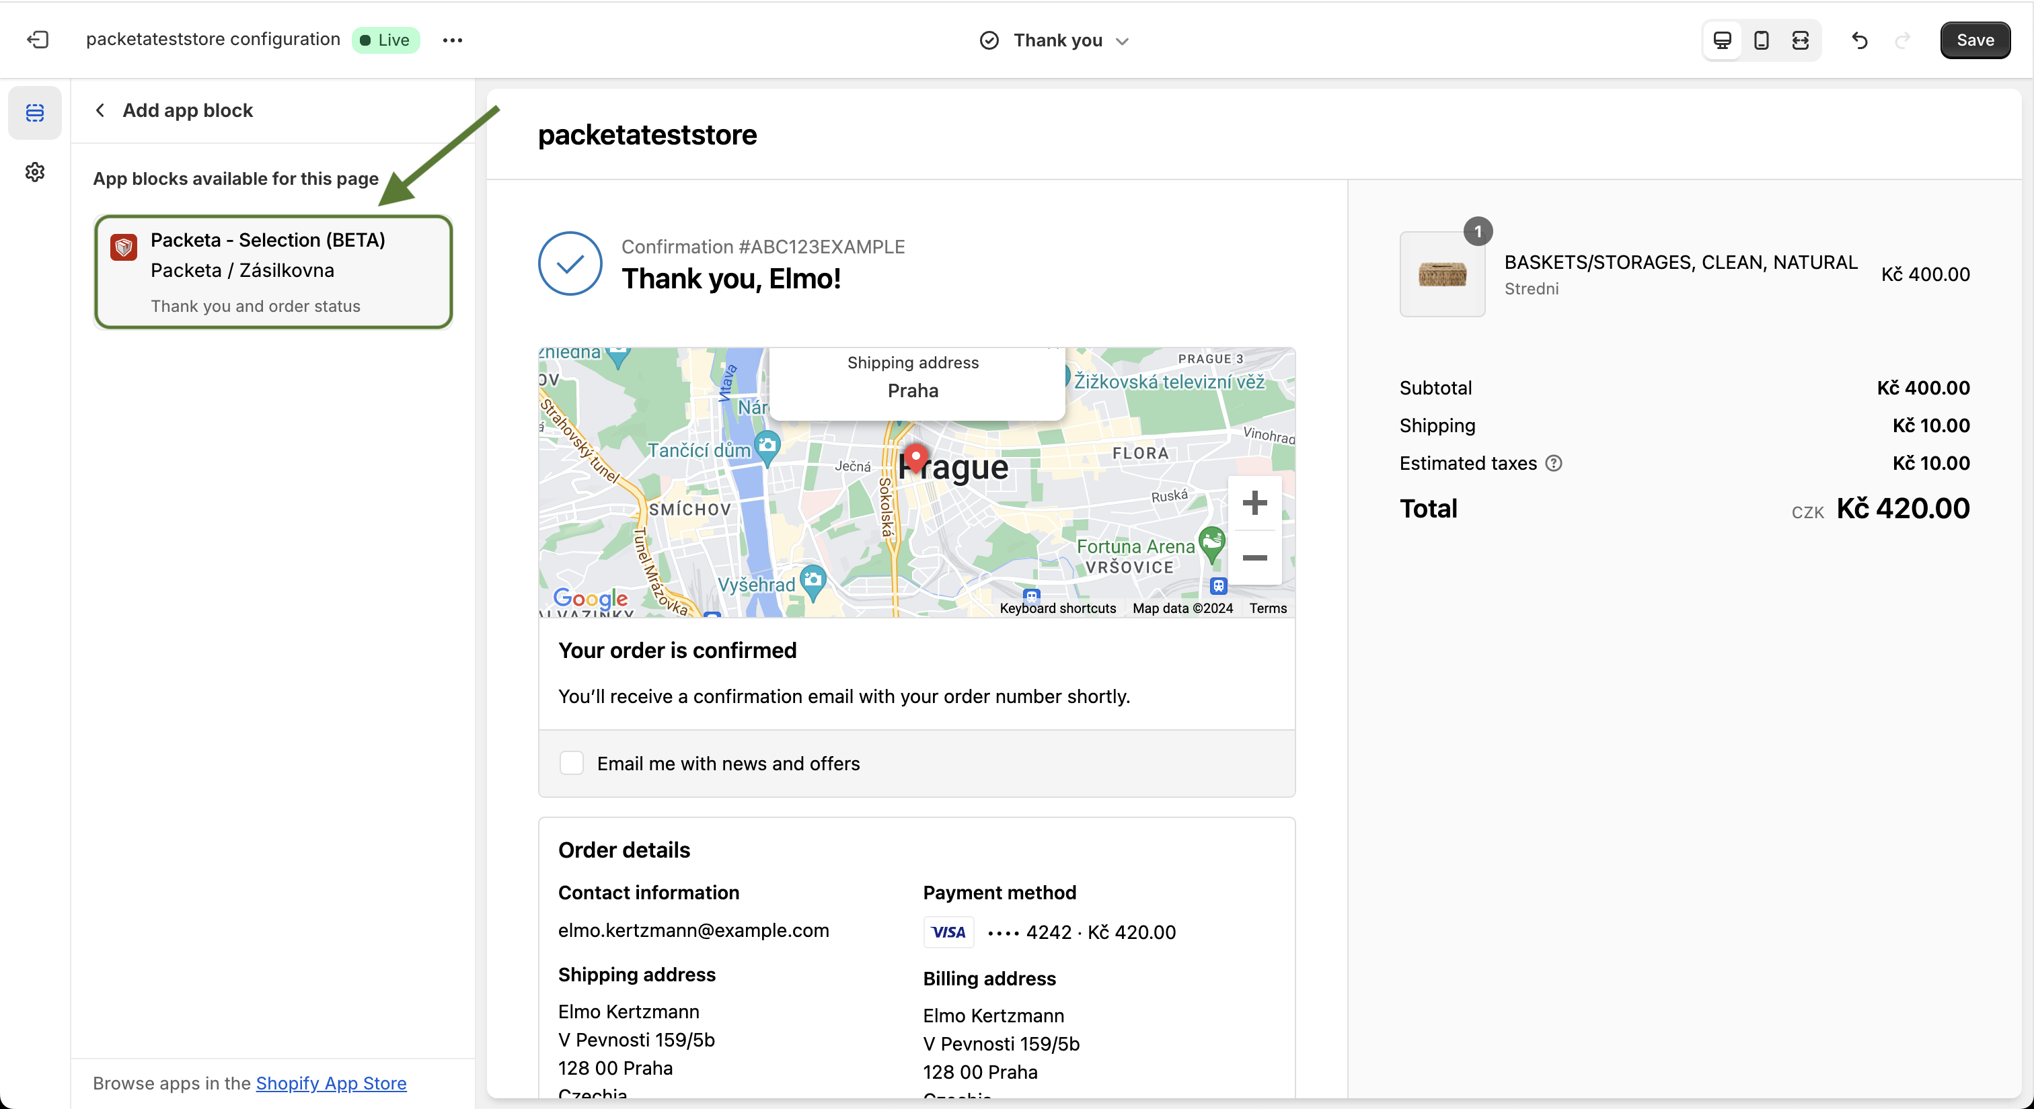Click the packetateststore configuration title
Image resolution: width=2034 pixels, height=1109 pixels.
(x=213, y=40)
